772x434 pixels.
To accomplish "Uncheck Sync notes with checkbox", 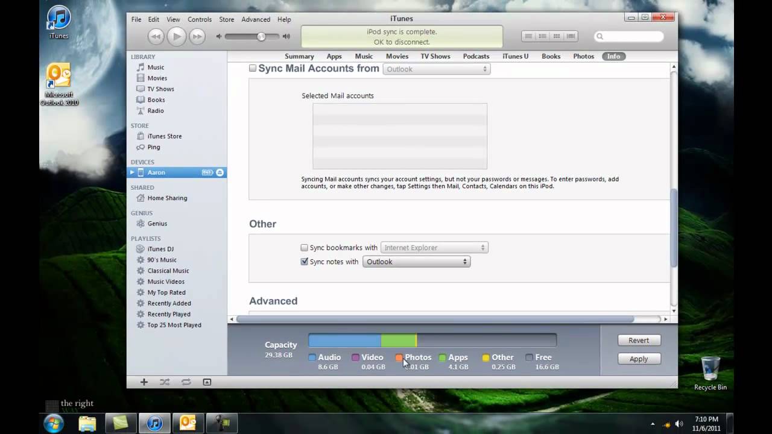I will (x=305, y=262).
